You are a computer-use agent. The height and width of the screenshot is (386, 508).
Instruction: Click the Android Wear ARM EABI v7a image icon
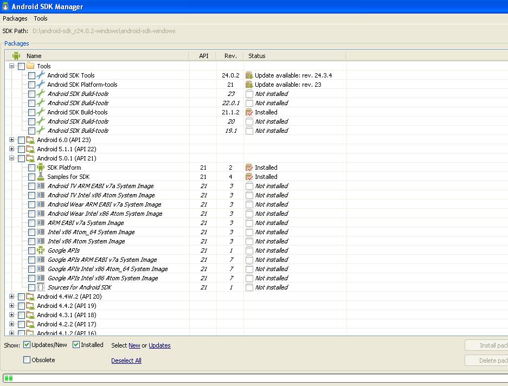41,204
